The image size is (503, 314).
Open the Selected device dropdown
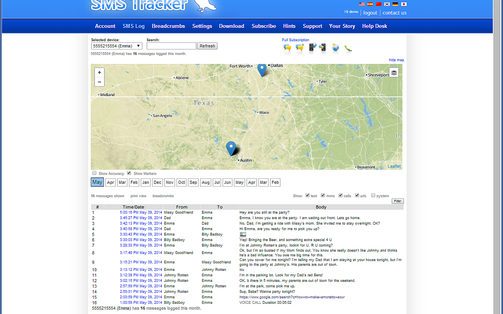pos(117,46)
